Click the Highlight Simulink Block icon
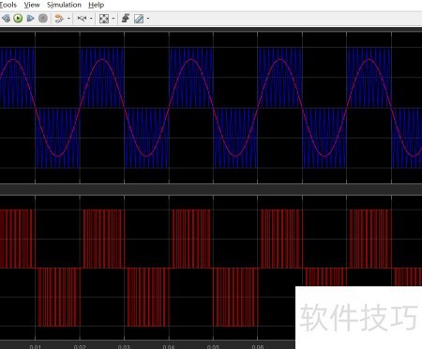Viewport: 422px width, 349px height. [59, 19]
